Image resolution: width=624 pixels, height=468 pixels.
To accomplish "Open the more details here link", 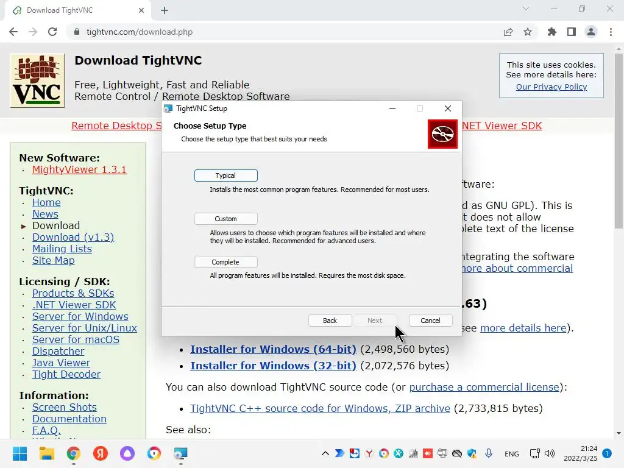I will (523, 328).
